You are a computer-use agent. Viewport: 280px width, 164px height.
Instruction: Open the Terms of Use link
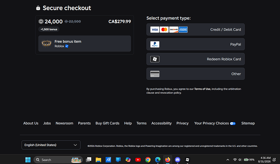202,89
